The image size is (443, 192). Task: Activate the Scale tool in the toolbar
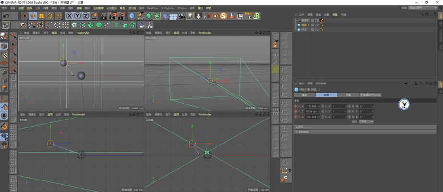42,16
